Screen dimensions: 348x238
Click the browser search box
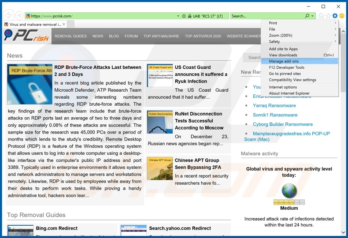point(267,16)
